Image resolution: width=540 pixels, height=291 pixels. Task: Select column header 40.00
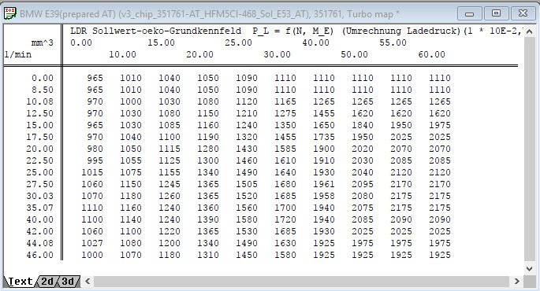pyautogui.click(x=316, y=42)
